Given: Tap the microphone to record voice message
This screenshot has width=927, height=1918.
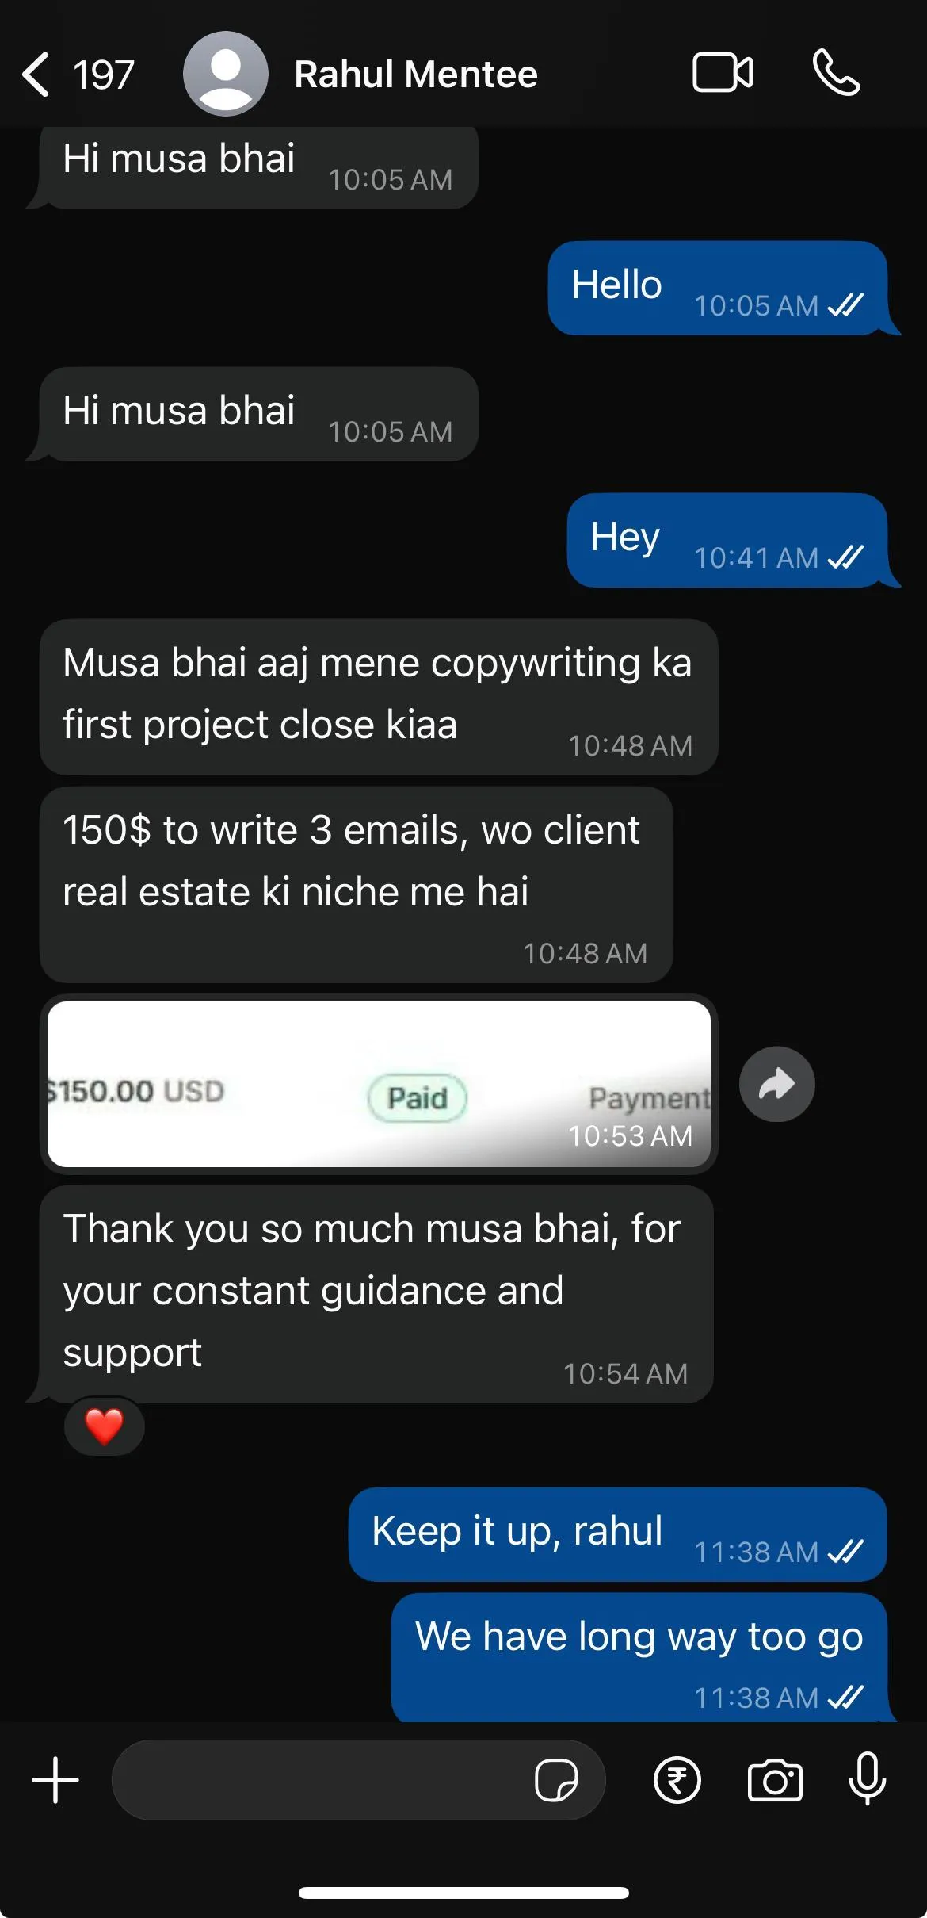Looking at the screenshot, I should pyautogui.click(x=868, y=1778).
